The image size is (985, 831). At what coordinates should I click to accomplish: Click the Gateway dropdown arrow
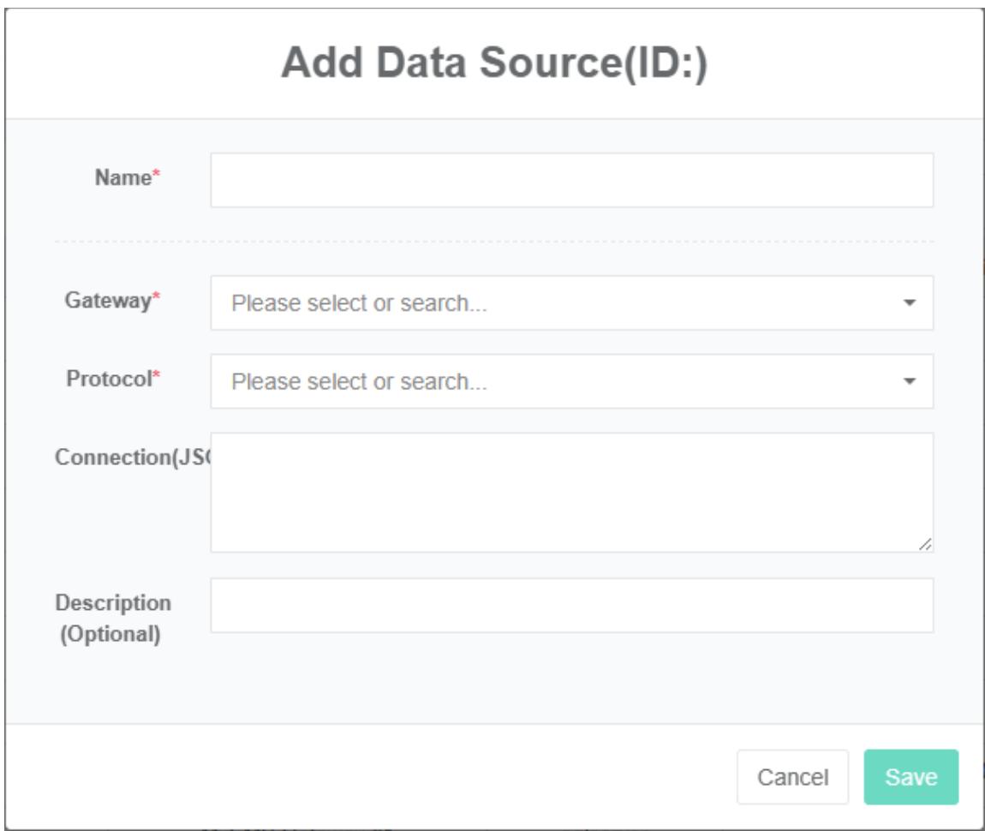tap(910, 303)
